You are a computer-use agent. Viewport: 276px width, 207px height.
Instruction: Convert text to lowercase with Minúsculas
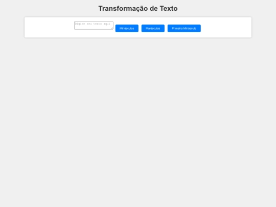[127, 28]
